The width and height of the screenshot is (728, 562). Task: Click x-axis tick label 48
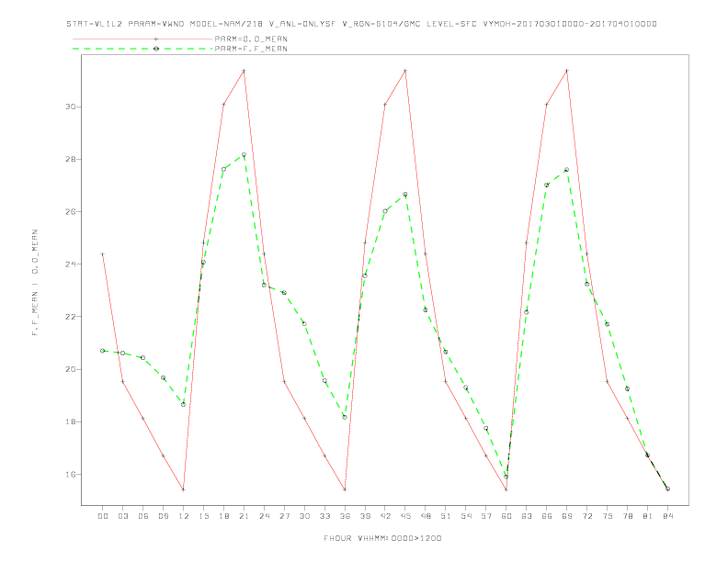[x=426, y=516]
